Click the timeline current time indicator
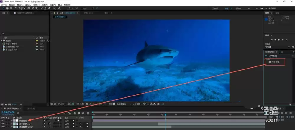Viewport: 295px width, 130px height. point(165,114)
